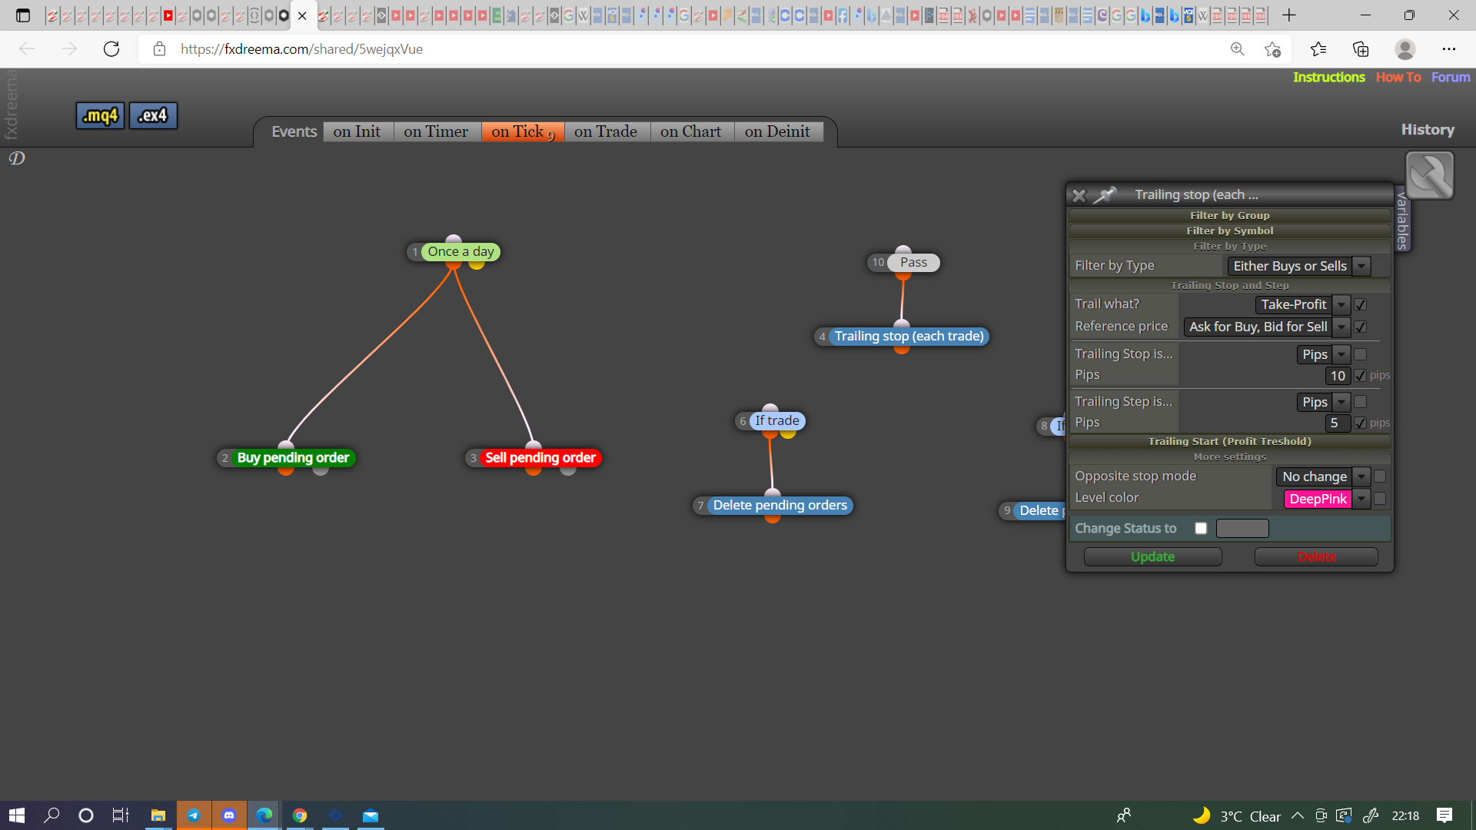Add this page to favorites
1476x830 pixels.
(1272, 49)
